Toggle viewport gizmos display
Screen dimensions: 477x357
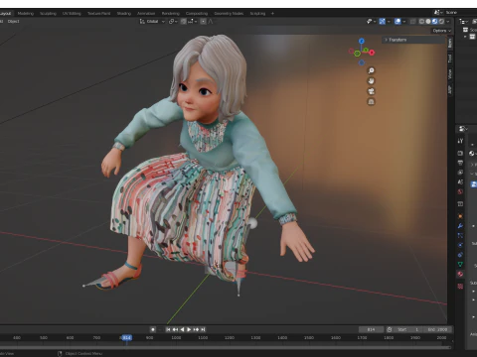(383, 22)
